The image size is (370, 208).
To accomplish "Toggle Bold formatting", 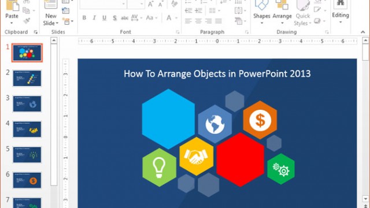I will (84, 18).
